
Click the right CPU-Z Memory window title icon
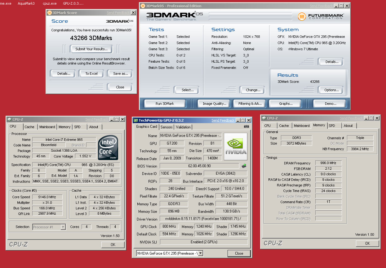264,118
